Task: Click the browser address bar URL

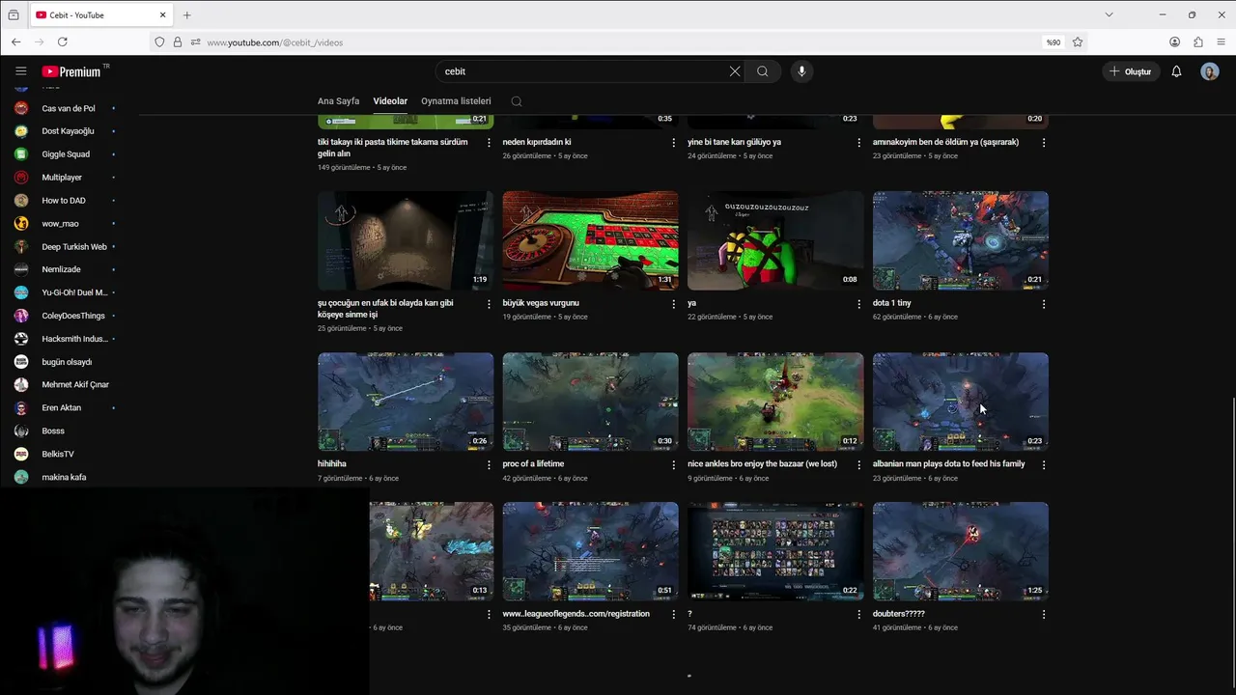Action: [275, 42]
